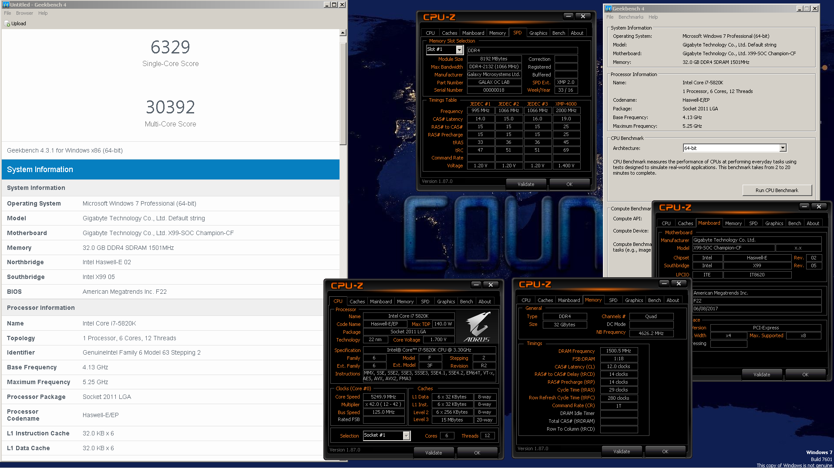The image size is (834, 468).
Task: Click Validate in CPU-Z Memory window
Action: point(622,451)
